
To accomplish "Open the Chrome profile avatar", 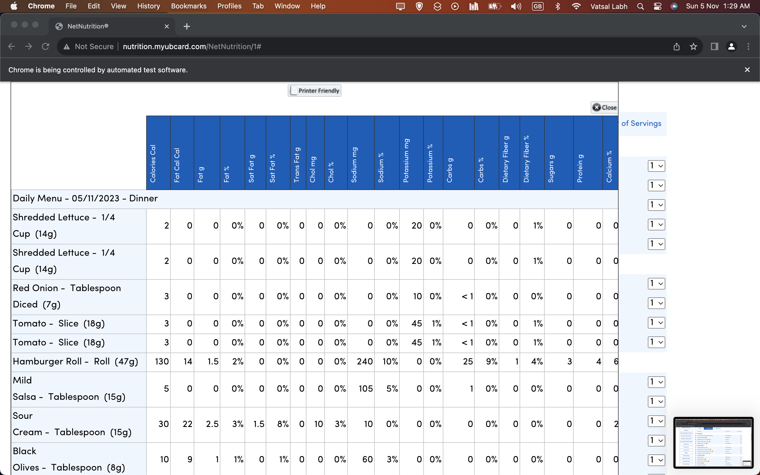I will click(731, 46).
